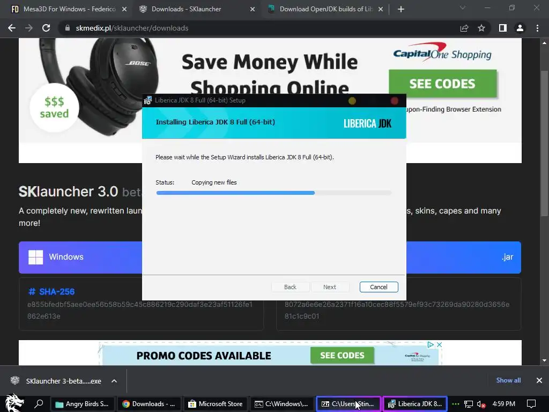Viewport: 549px width, 412px height.
Task: Switch to Download OpenJDK builds tab
Action: (x=325, y=9)
